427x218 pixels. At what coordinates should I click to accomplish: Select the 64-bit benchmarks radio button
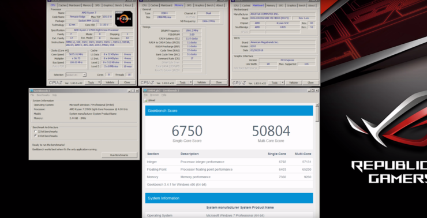35,136
